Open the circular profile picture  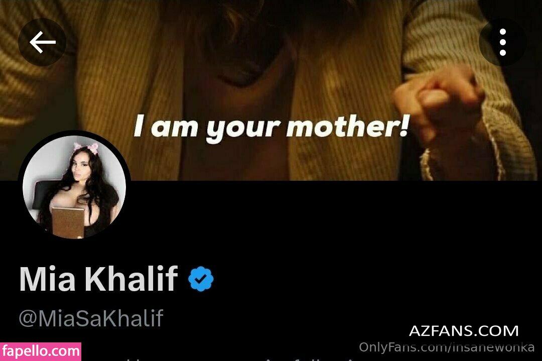pos(74,187)
